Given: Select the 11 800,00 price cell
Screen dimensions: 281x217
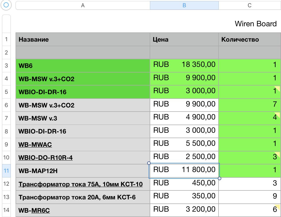Looking at the screenshot, I should (184, 171).
